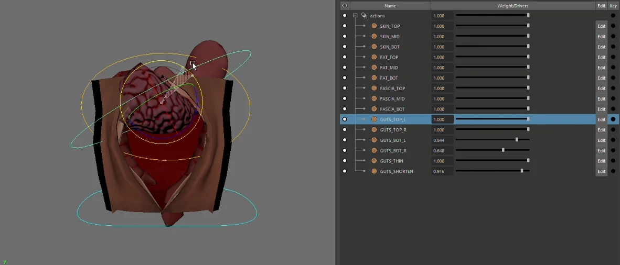Click the FAT_BOT target icon
This screenshot has height=265, width=620.
374,78
